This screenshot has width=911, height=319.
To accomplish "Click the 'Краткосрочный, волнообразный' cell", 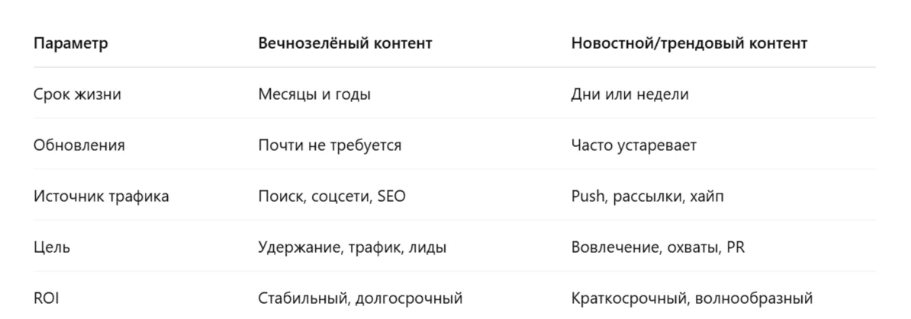I will [691, 298].
